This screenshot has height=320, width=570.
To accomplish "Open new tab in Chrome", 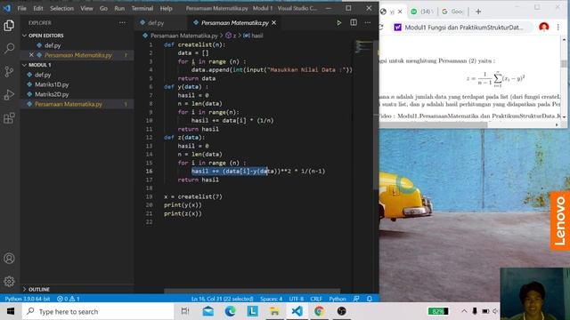I will 478,12.
